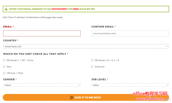
Task: Click the warning triangle icon in banner
Action: (x=6, y=9)
